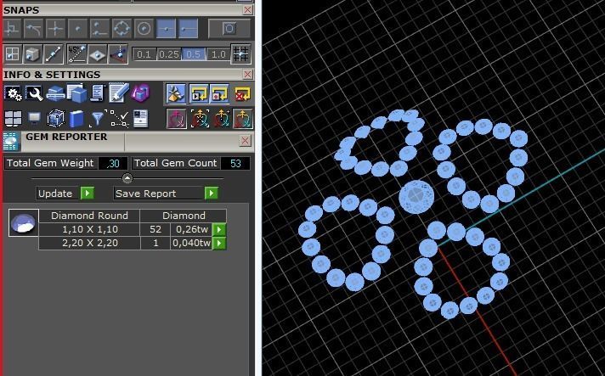Open the blue book icon

(x=76, y=119)
